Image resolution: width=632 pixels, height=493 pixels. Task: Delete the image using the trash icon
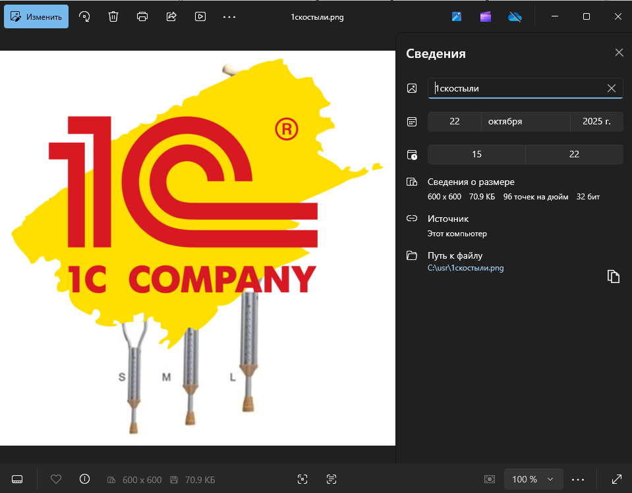(113, 17)
